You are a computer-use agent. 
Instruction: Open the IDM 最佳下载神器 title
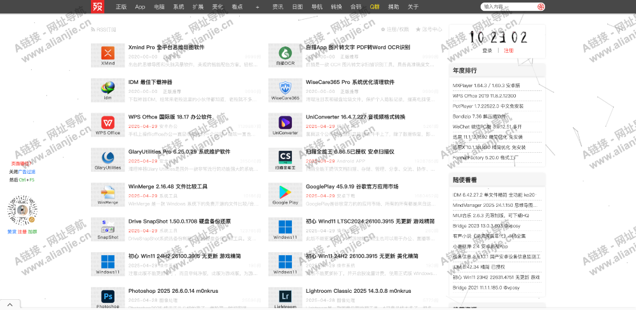click(x=150, y=82)
